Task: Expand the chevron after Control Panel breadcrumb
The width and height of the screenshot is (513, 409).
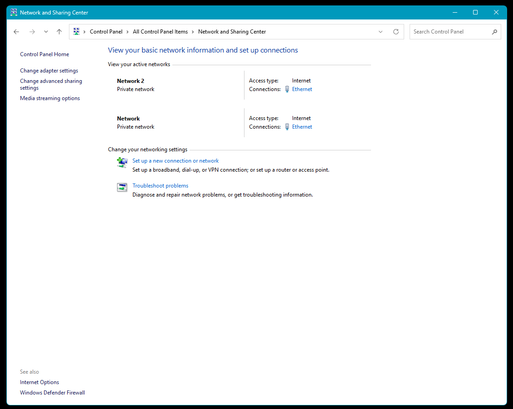Action: (x=127, y=32)
